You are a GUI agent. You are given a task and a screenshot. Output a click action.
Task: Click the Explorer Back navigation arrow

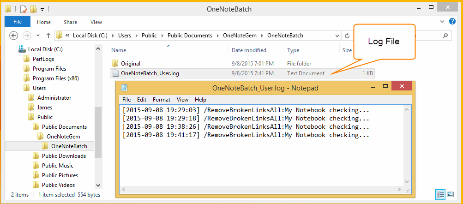(13, 36)
